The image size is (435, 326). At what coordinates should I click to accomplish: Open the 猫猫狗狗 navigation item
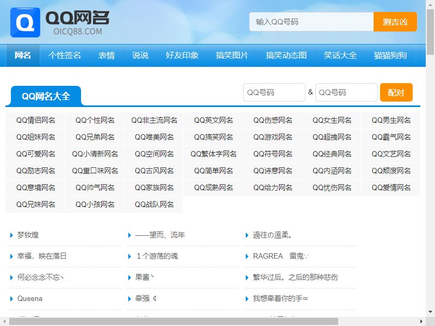pyautogui.click(x=390, y=55)
